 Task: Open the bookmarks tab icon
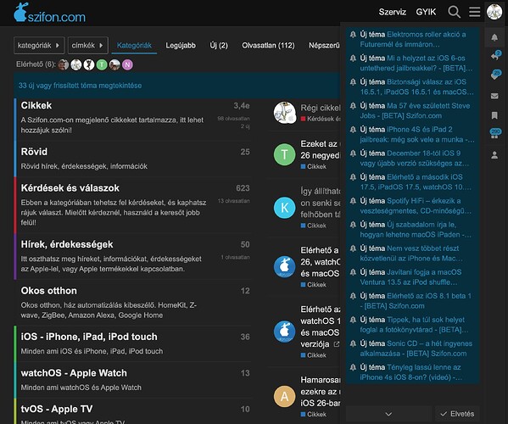(494, 115)
